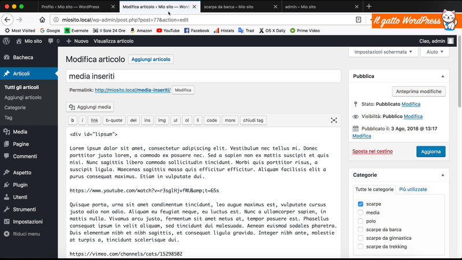Click the WordPress logo in admin bar
Viewport: 462px width, 260px height.
pos(6,41)
